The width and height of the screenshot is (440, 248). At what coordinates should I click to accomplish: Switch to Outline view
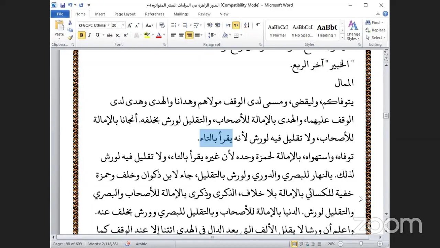tap(313, 244)
